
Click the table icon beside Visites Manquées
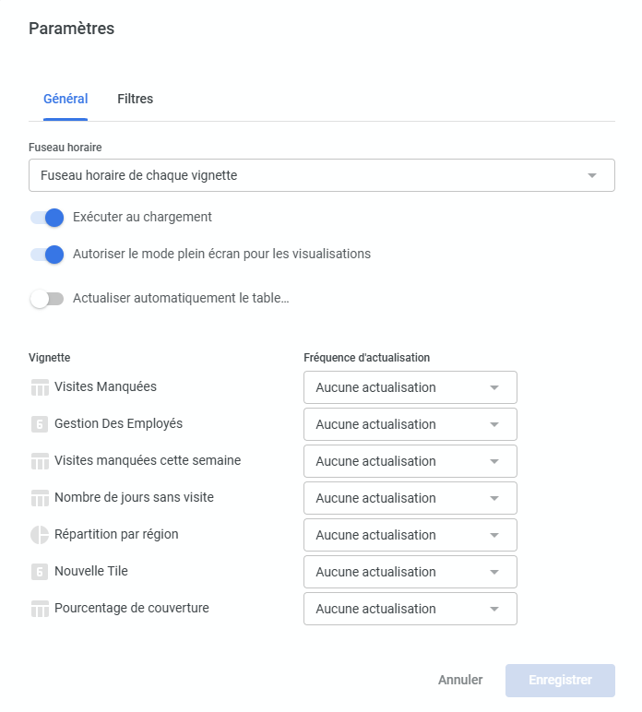tap(40, 387)
